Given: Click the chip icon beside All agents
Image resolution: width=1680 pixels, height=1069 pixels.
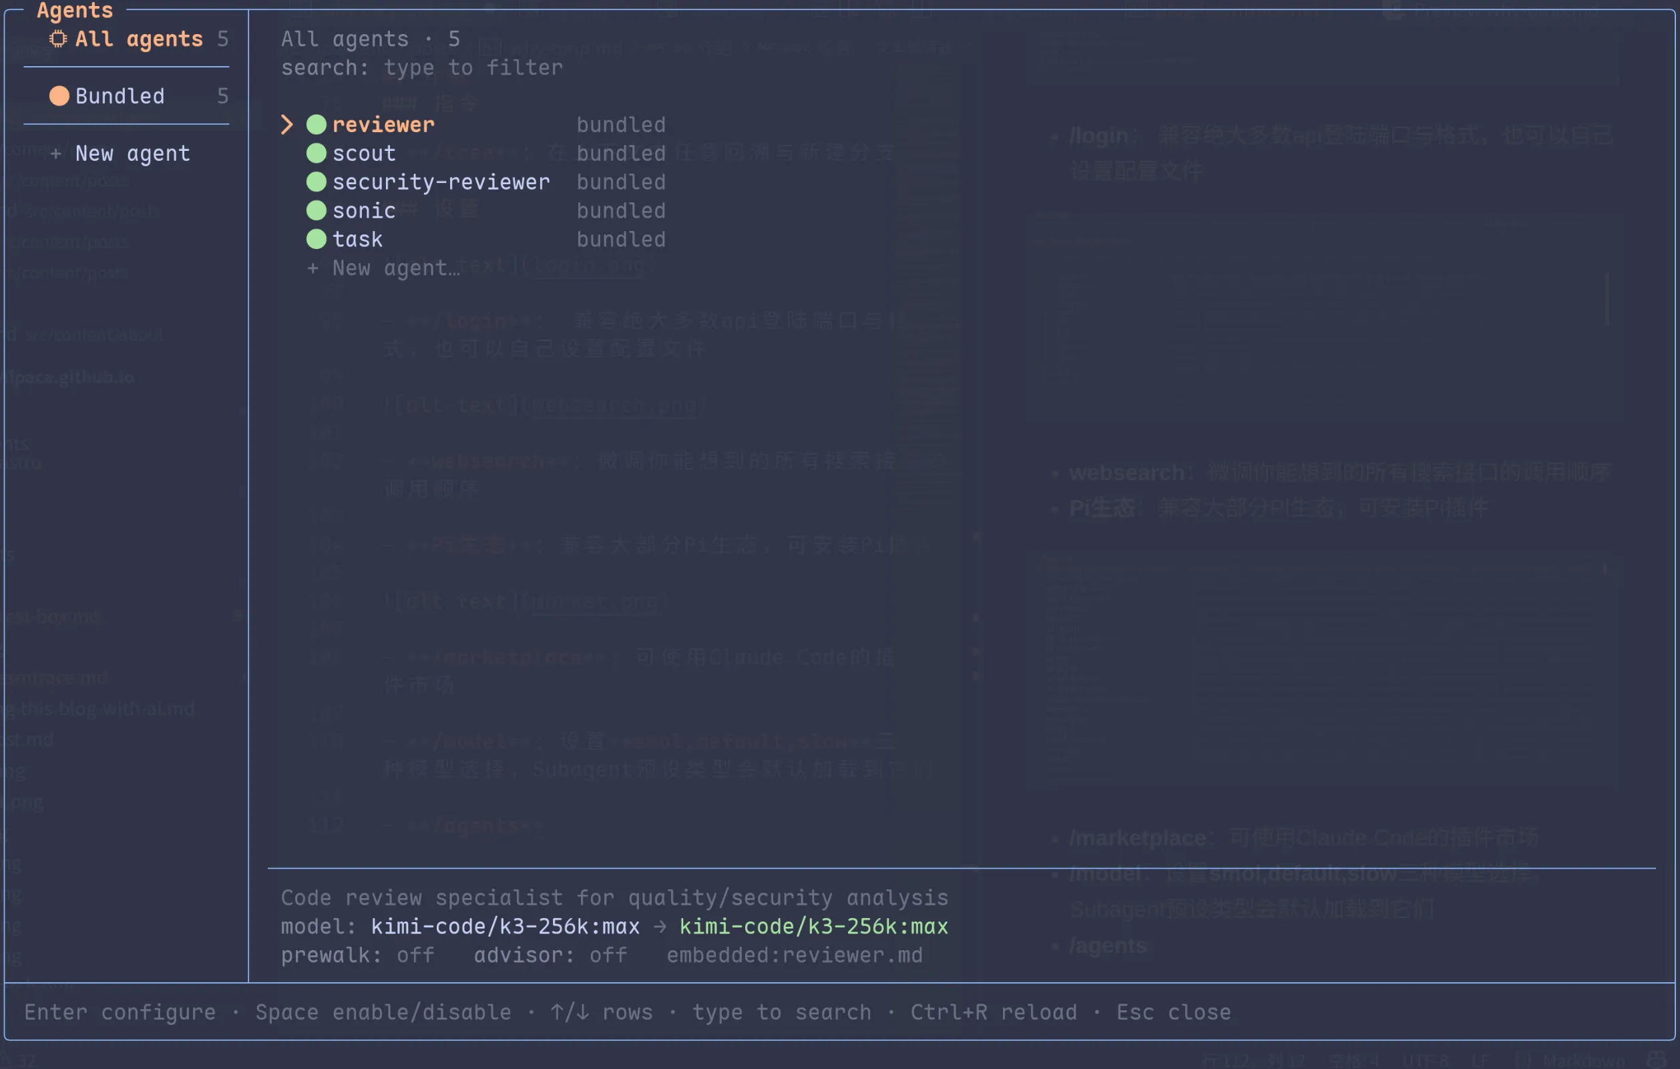Looking at the screenshot, I should tap(59, 39).
